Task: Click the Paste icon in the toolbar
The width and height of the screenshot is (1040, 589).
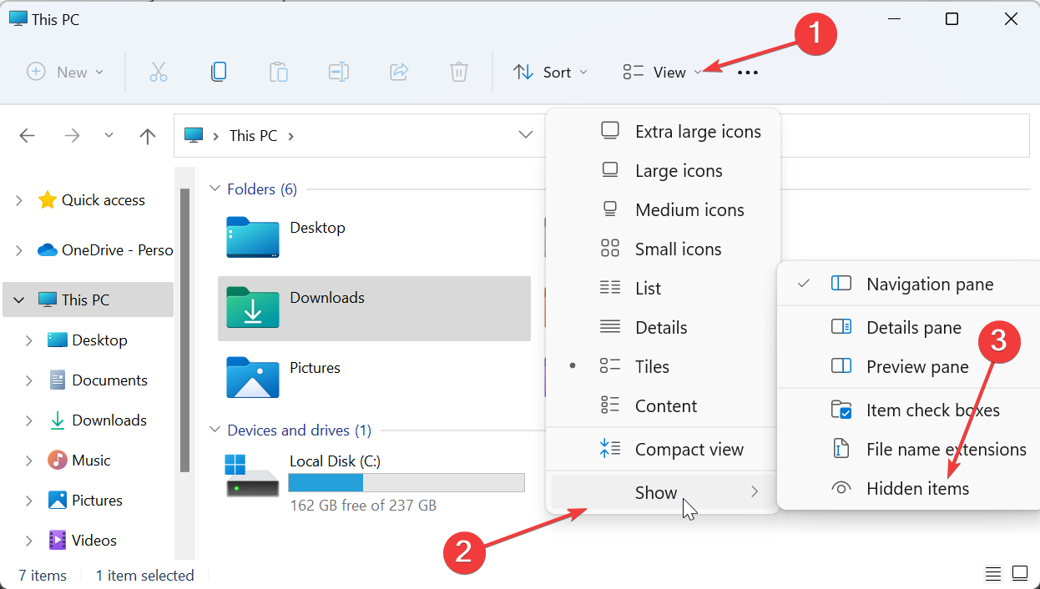Action: tap(279, 72)
